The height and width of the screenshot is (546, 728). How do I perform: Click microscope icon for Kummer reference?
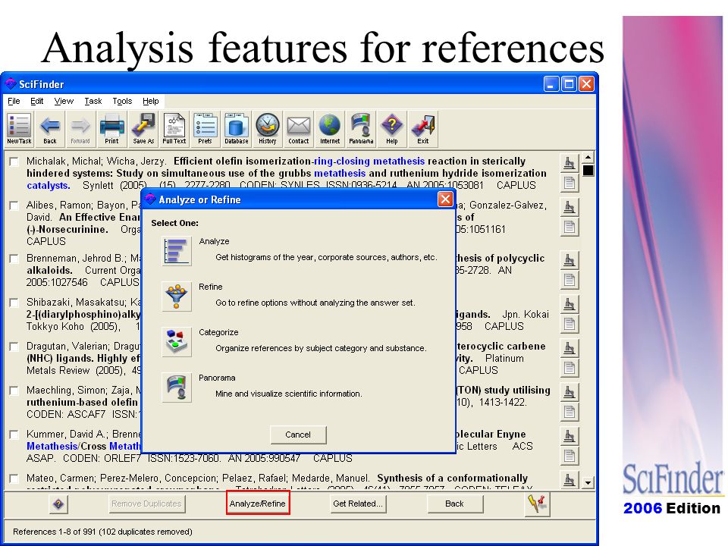coord(570,436)
